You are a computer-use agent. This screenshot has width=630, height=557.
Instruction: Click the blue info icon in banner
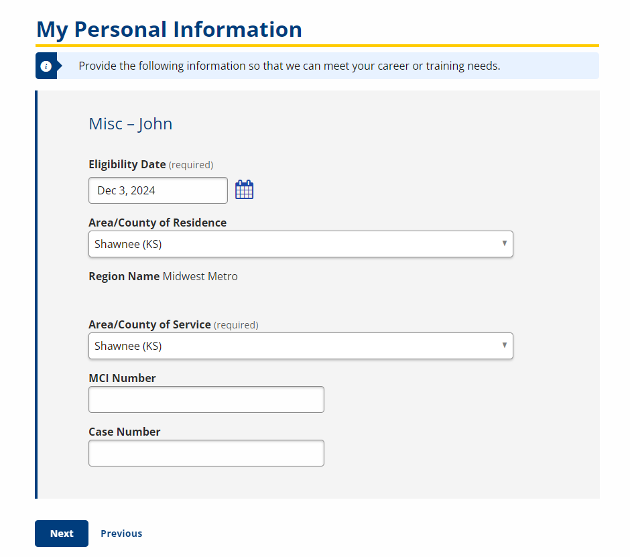click(x=46, y=66)
